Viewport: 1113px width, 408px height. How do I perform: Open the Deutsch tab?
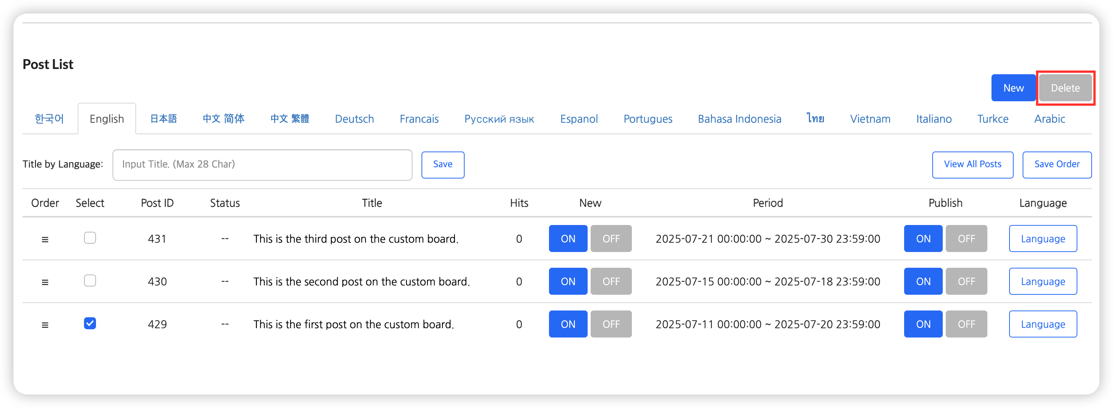pos(354,119)
